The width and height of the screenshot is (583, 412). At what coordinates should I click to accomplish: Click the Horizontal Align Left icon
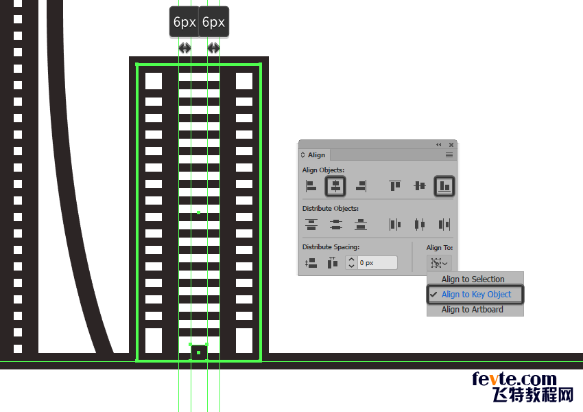311,185
